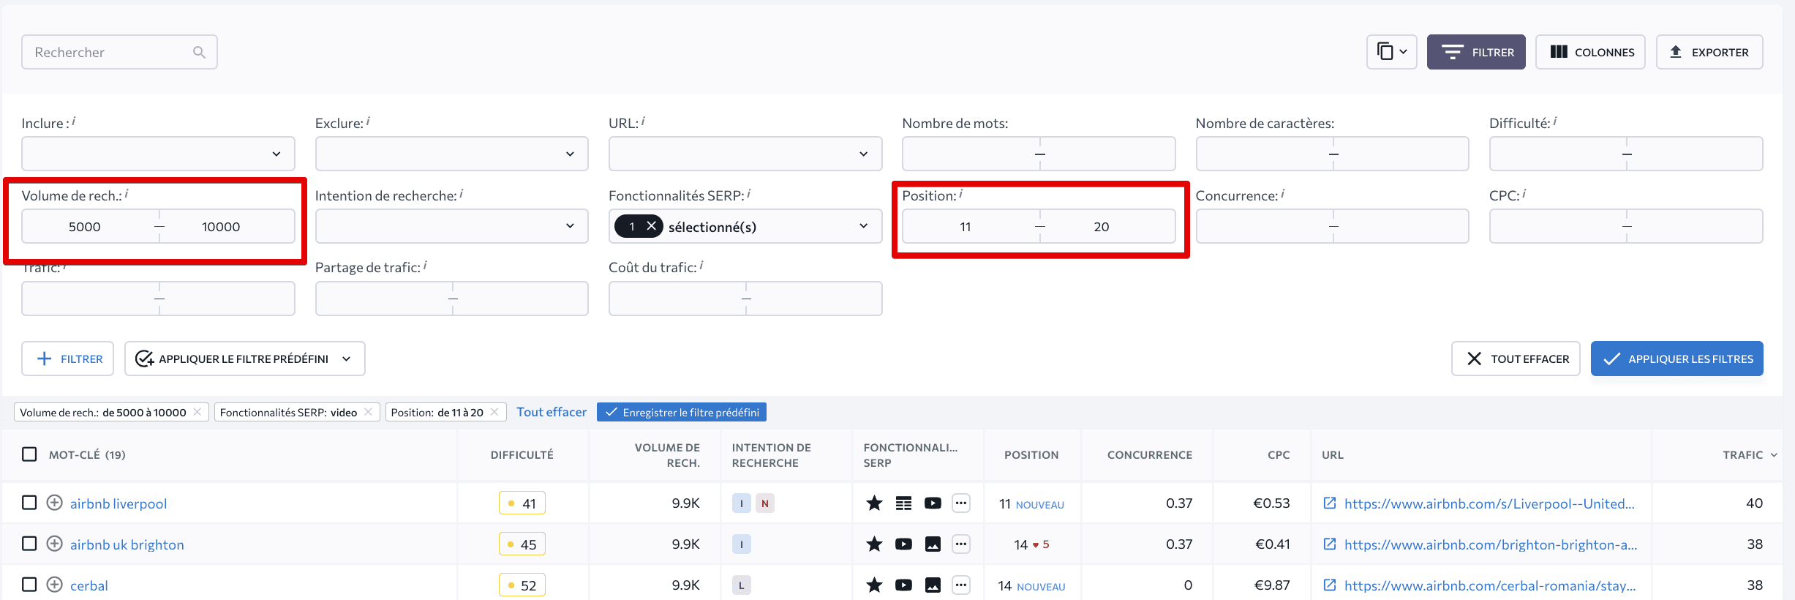
Task: Click the video icon in cerbal row
Action: pos(903,585)
